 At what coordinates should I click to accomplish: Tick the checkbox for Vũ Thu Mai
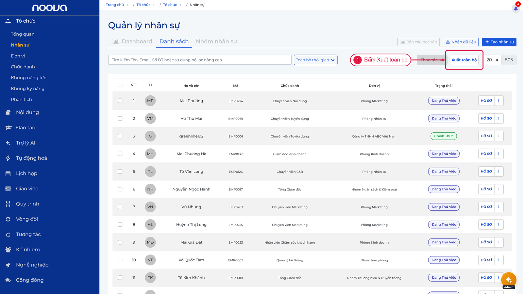tap(120, 119)
